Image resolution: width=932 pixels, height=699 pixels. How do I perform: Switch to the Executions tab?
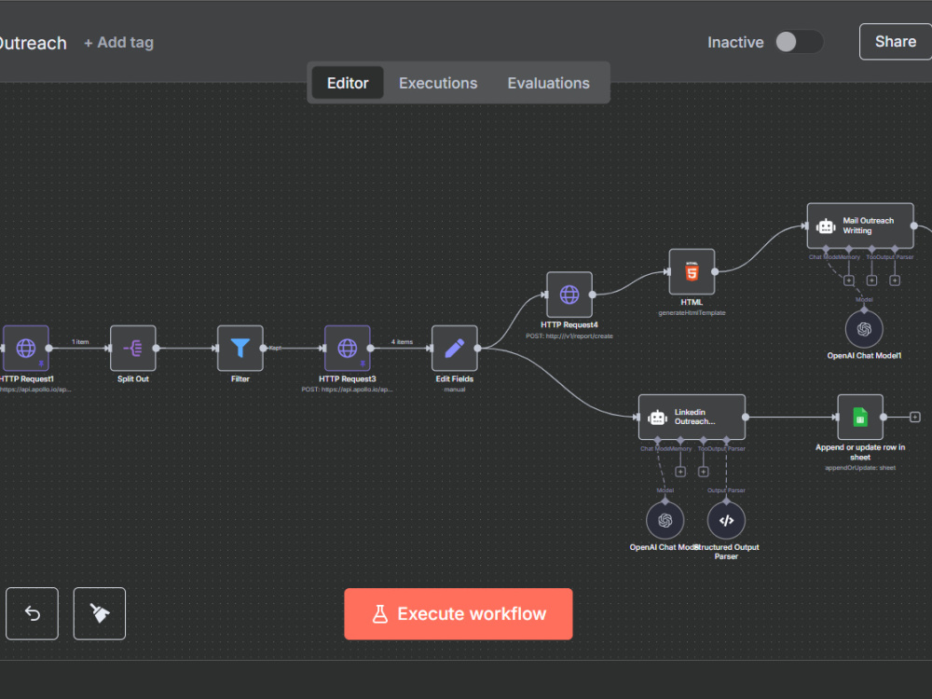pyautogui.click(x=438, y=83)
